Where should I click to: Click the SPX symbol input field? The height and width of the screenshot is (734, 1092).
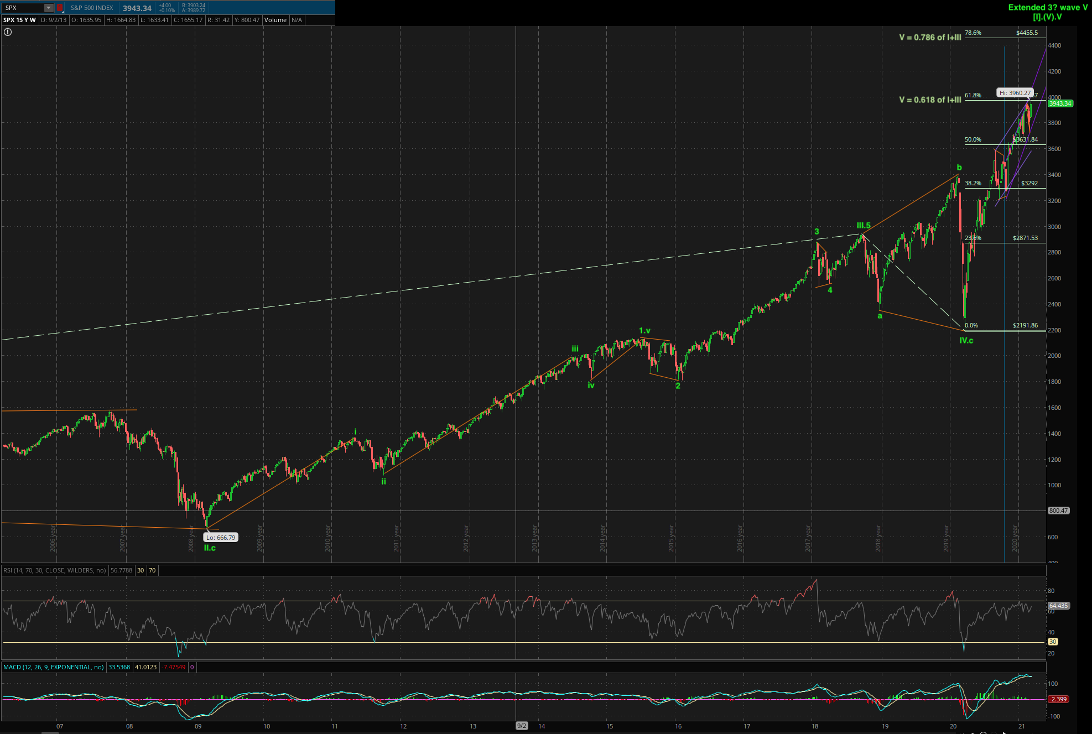point(23,8)
